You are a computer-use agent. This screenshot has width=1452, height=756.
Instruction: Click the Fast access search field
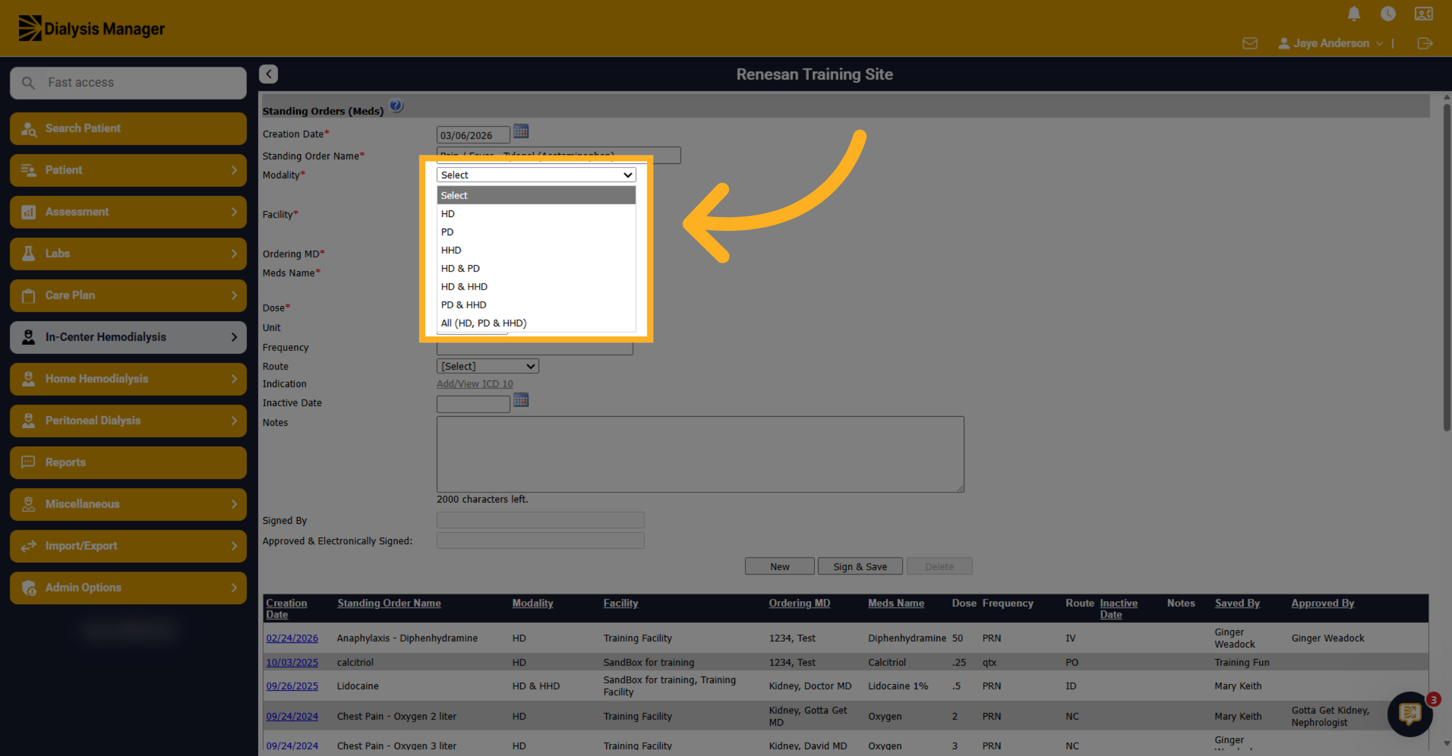128,82
